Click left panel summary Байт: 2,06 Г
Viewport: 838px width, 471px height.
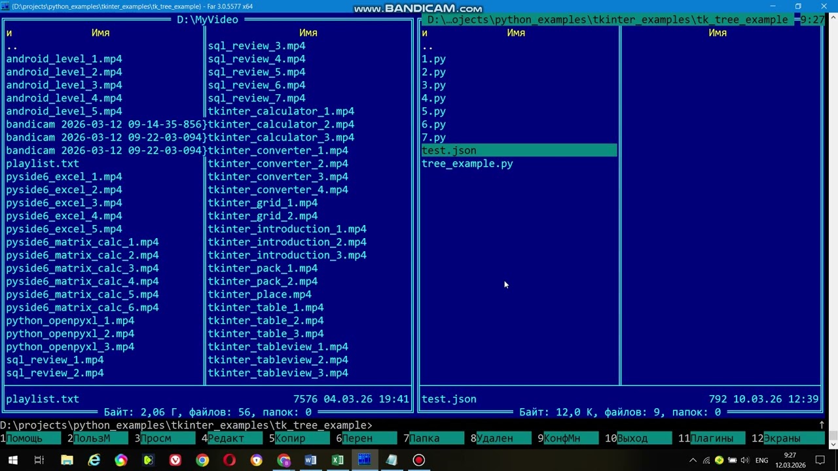208,412
